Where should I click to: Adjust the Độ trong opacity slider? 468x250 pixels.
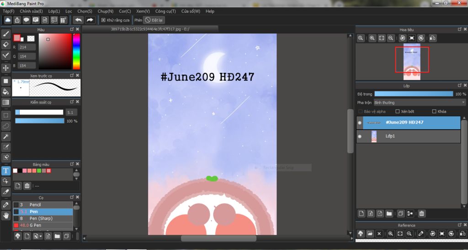coord(414,94)
